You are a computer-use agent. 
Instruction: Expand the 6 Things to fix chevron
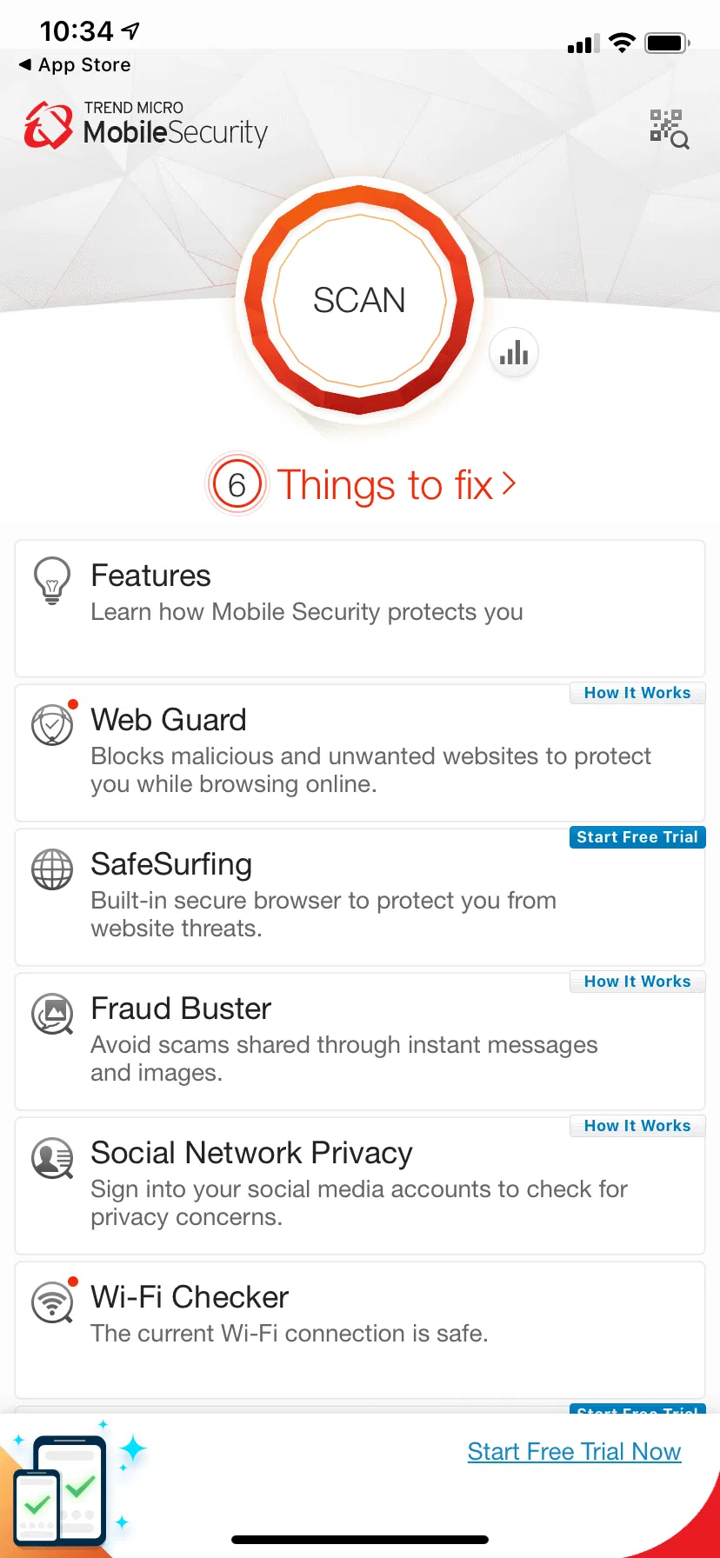(509, 483)
